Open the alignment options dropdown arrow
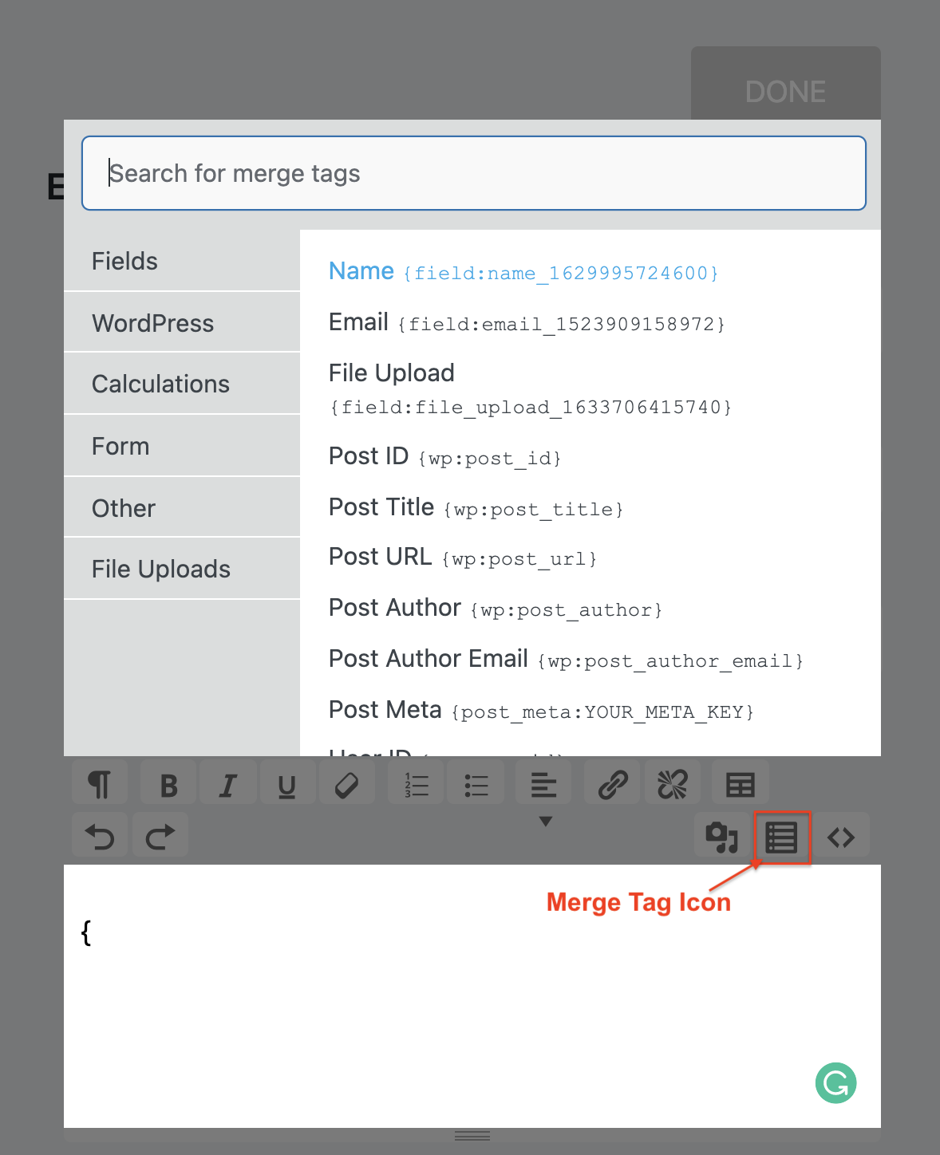This screenshot has height=1155, width=940. pos(546,820)
